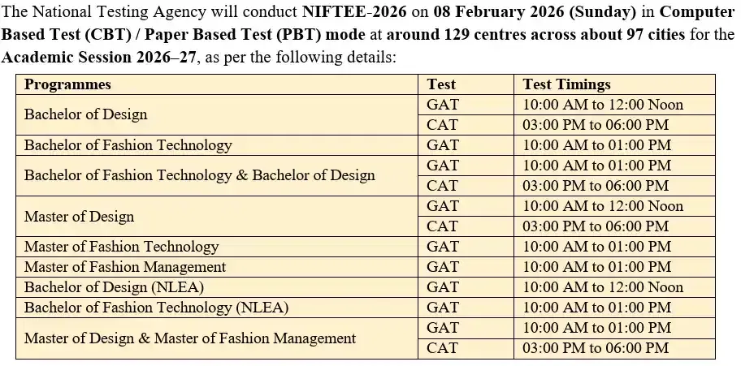The height and width of the screenshot is (366, 741).
Task: Click GAT test cell for Master of Fashion Technology
Action: click(x=443, y=247)
